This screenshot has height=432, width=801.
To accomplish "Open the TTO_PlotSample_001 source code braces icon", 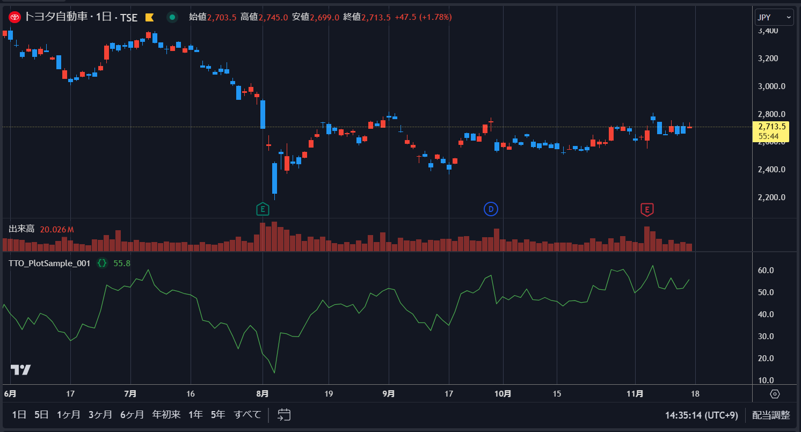I will click(101, 263).
